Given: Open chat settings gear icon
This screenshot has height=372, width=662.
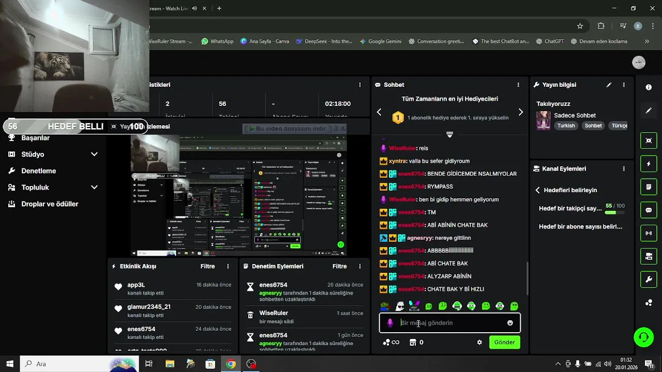Looking at the screenshot, I should coord(479,342).
